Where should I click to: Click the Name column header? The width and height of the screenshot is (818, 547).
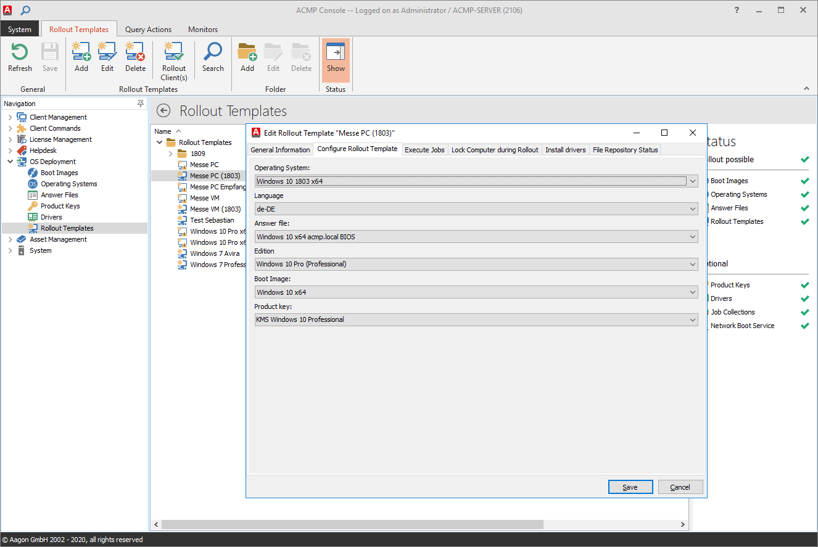[x=163, y=131]
